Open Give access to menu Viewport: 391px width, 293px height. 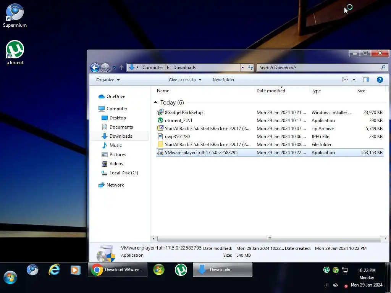pos(185,80)
